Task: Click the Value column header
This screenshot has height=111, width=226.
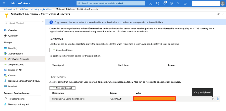Action: coord(139,93)
